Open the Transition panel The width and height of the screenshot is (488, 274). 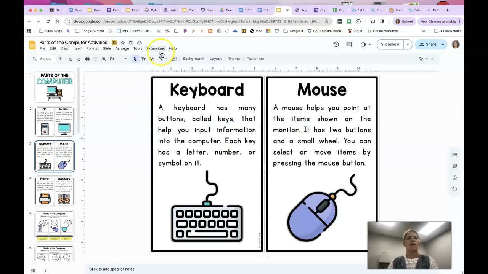[x=255, y=59]
